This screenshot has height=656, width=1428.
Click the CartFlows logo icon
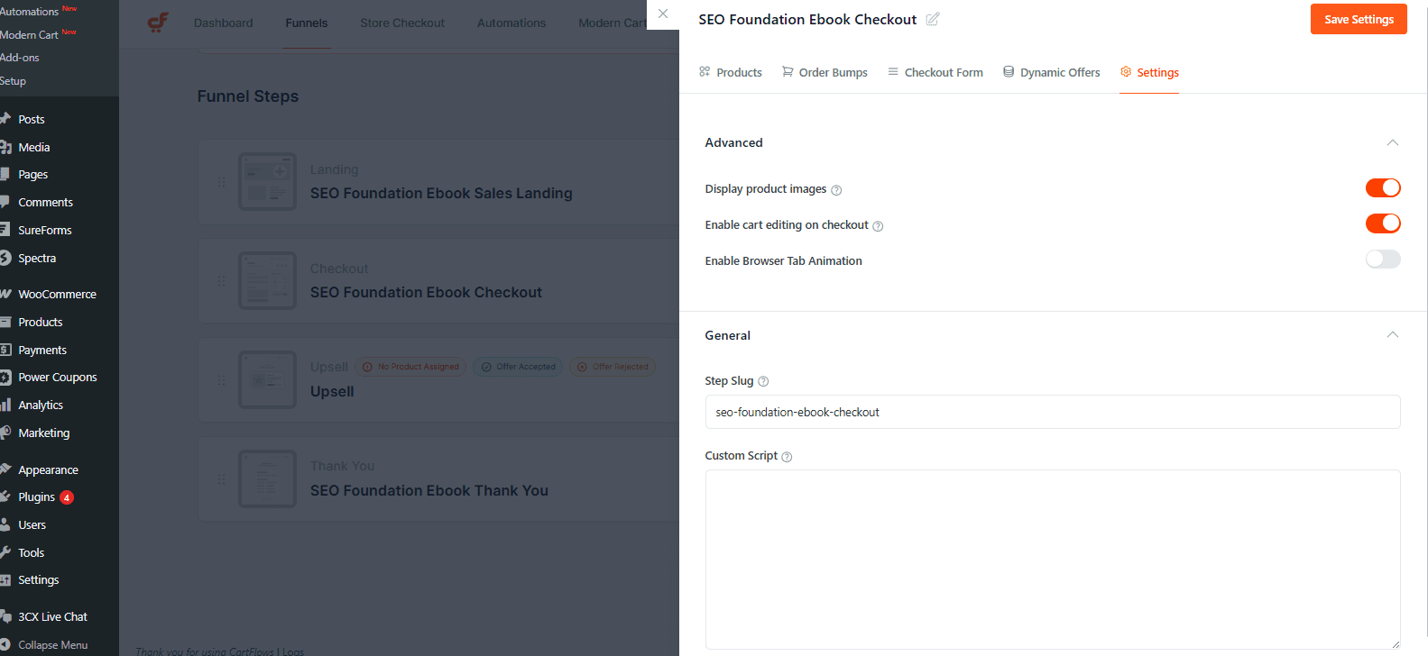pos(158,23)
